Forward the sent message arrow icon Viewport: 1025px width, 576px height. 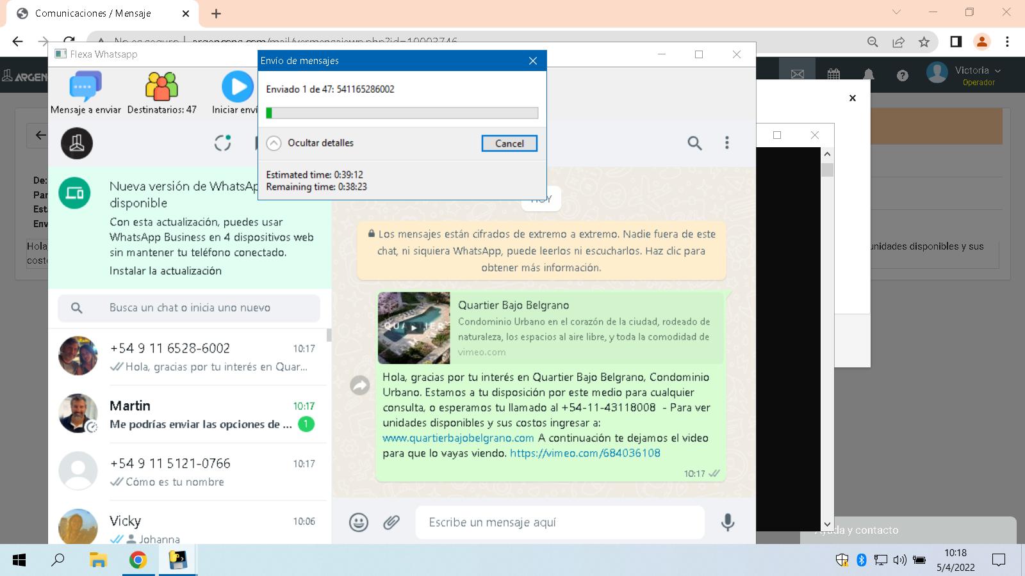coord(360,385)
